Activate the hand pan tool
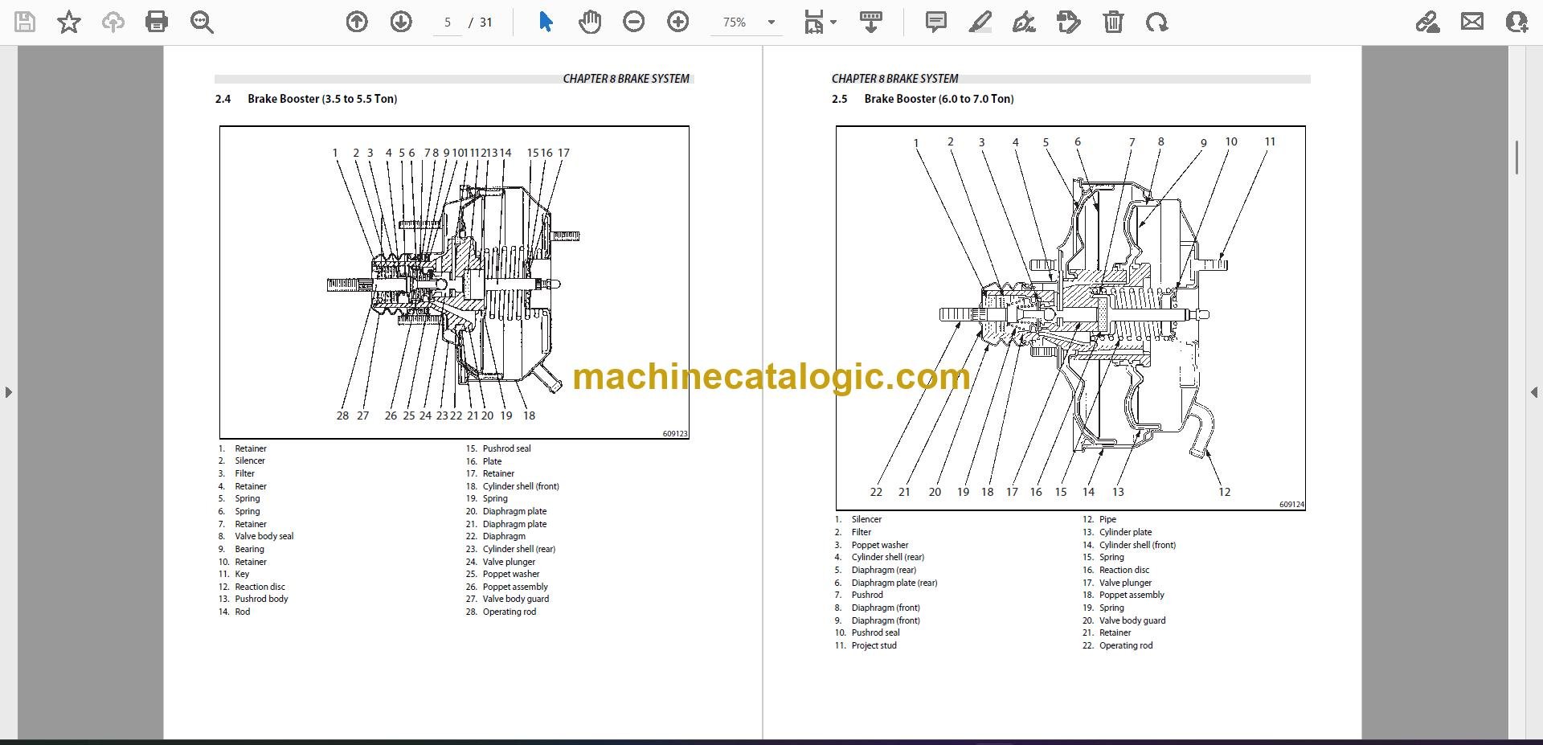 [589, 22]
